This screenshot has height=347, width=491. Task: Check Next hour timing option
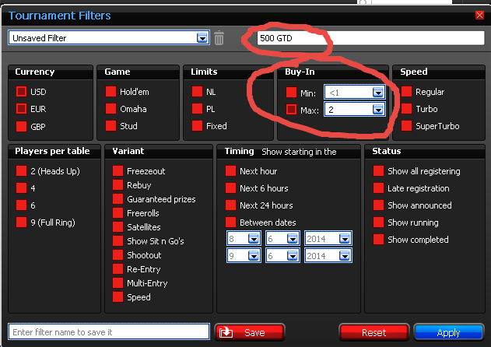[230, 171]
